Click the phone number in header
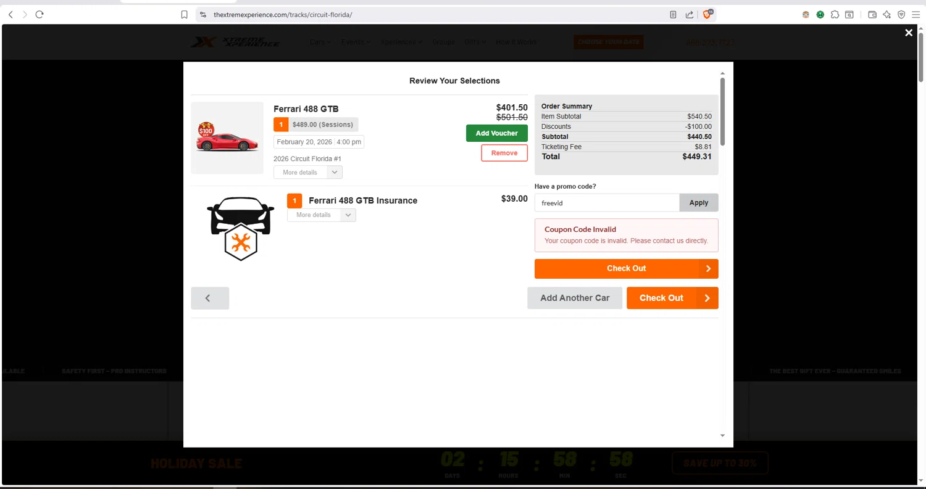The image size is (926, 489). [711, 42]
